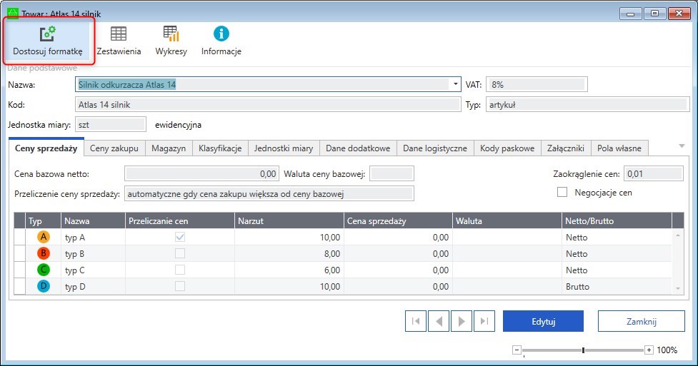
Task: Go to the next record
Action: coord(461,321)
